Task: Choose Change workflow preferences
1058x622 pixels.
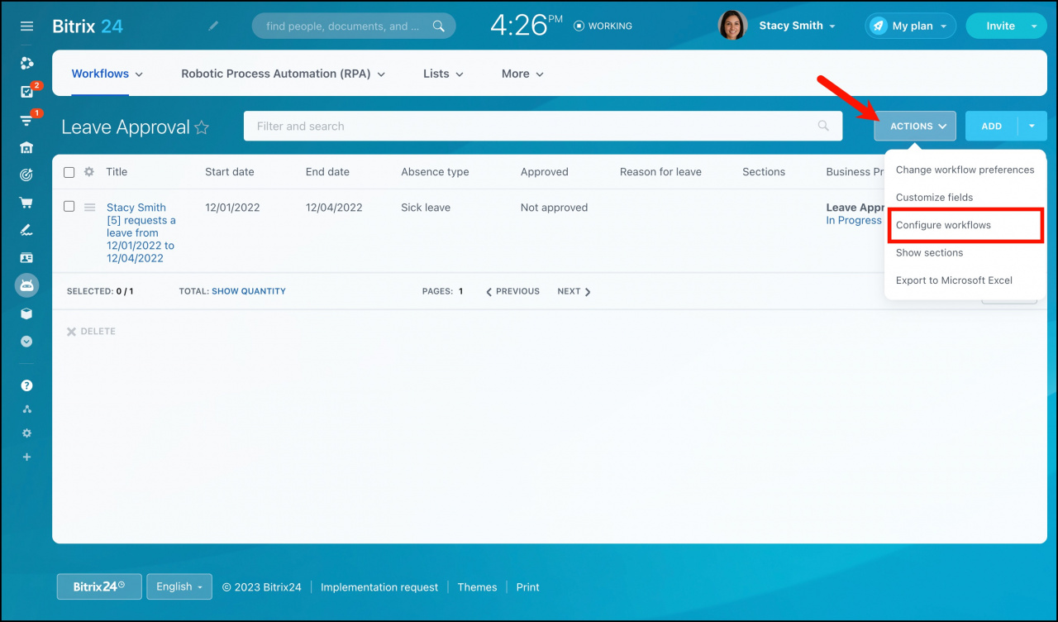Action: 965,170
